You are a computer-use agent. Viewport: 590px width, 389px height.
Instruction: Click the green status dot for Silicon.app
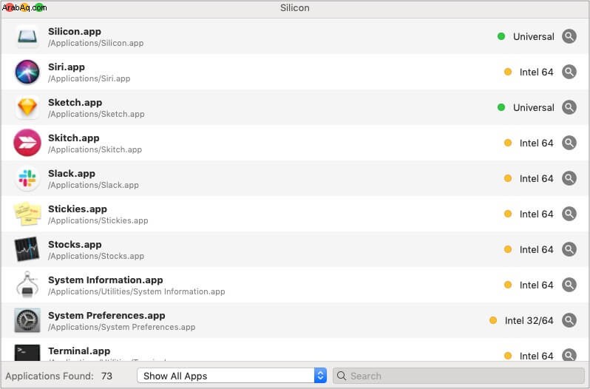tap(501, 36)
